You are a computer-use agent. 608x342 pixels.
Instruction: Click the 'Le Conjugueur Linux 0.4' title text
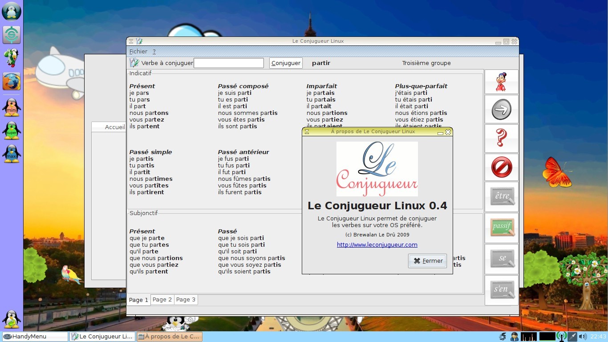377,206
